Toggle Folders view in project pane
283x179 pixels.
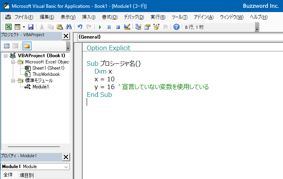coord(27,46)
